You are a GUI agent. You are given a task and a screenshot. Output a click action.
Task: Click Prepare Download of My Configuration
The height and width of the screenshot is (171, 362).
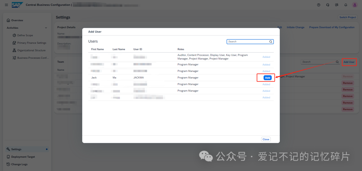point(332,27)
